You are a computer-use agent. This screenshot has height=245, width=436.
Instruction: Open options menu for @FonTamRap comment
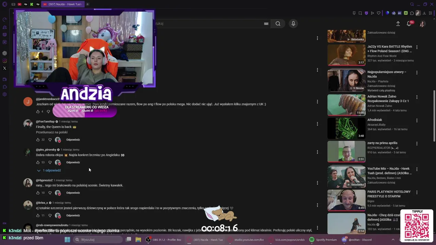(317, 124)
